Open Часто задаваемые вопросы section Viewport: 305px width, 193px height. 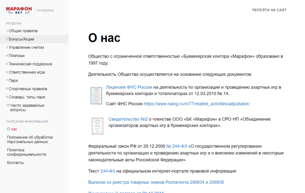point(27,107)
